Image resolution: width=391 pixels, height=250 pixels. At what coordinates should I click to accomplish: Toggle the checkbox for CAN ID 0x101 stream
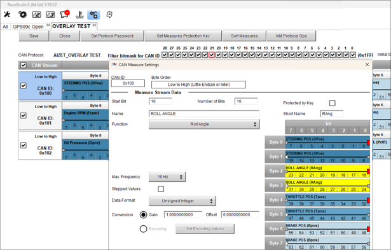coord(23,116)
